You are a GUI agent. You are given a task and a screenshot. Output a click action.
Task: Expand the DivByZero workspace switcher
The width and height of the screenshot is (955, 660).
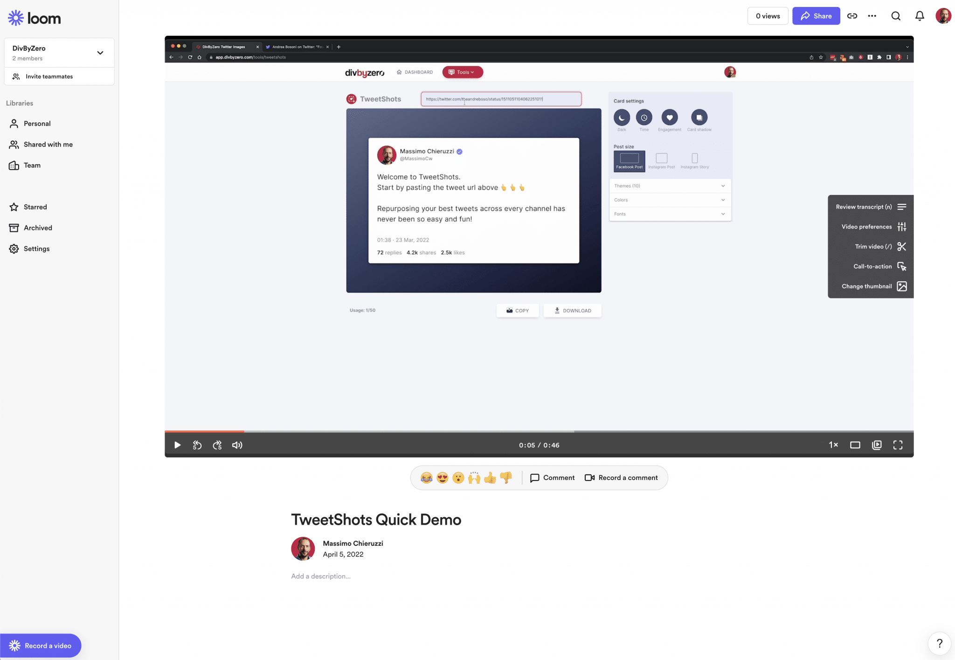tap(59, 53)
